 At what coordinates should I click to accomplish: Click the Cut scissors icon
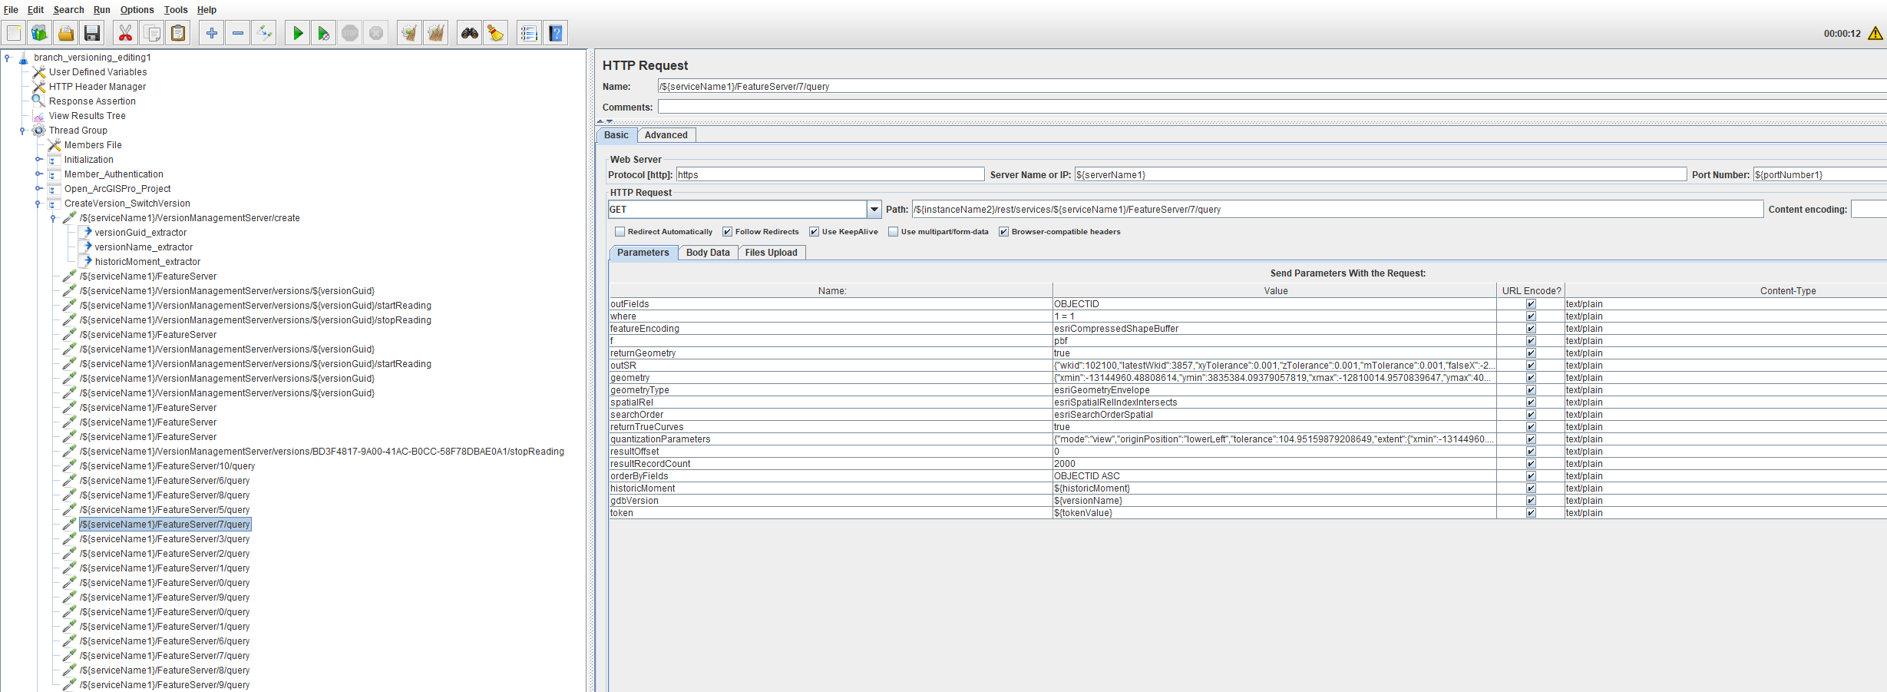coord(125,33)
